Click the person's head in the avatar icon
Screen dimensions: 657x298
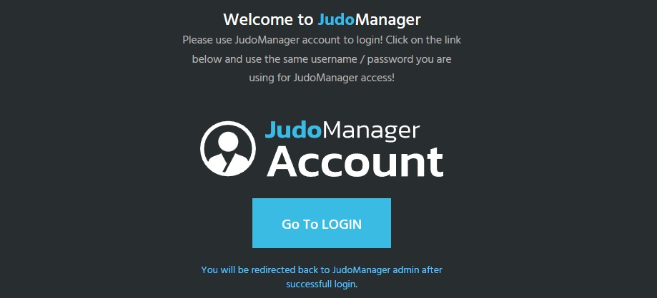coord(228,141)
